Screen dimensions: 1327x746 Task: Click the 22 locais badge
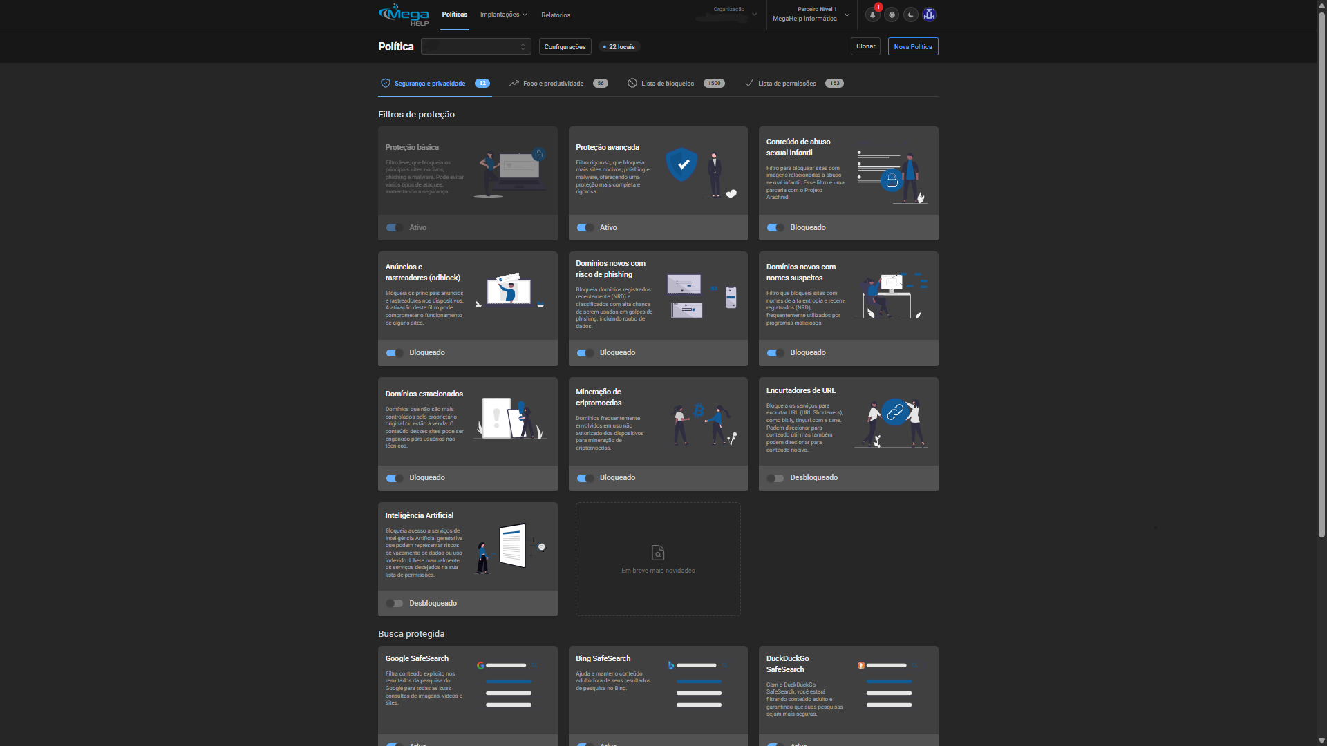click(x=619, y=46)
